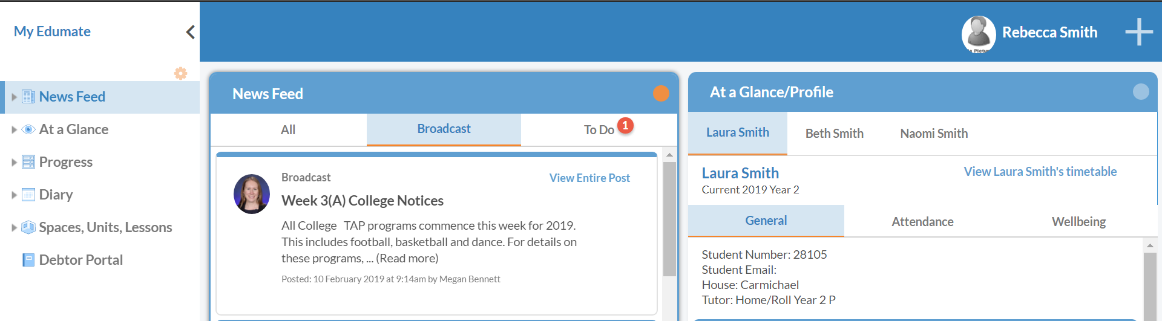Click the At a Glance eye icon
Image resolution: width=1162 pixels, height=321 pixels.
click(x=28, y=129)
